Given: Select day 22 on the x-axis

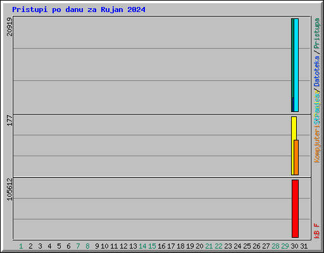Looking at the screenshot, I should pos(218,246).
